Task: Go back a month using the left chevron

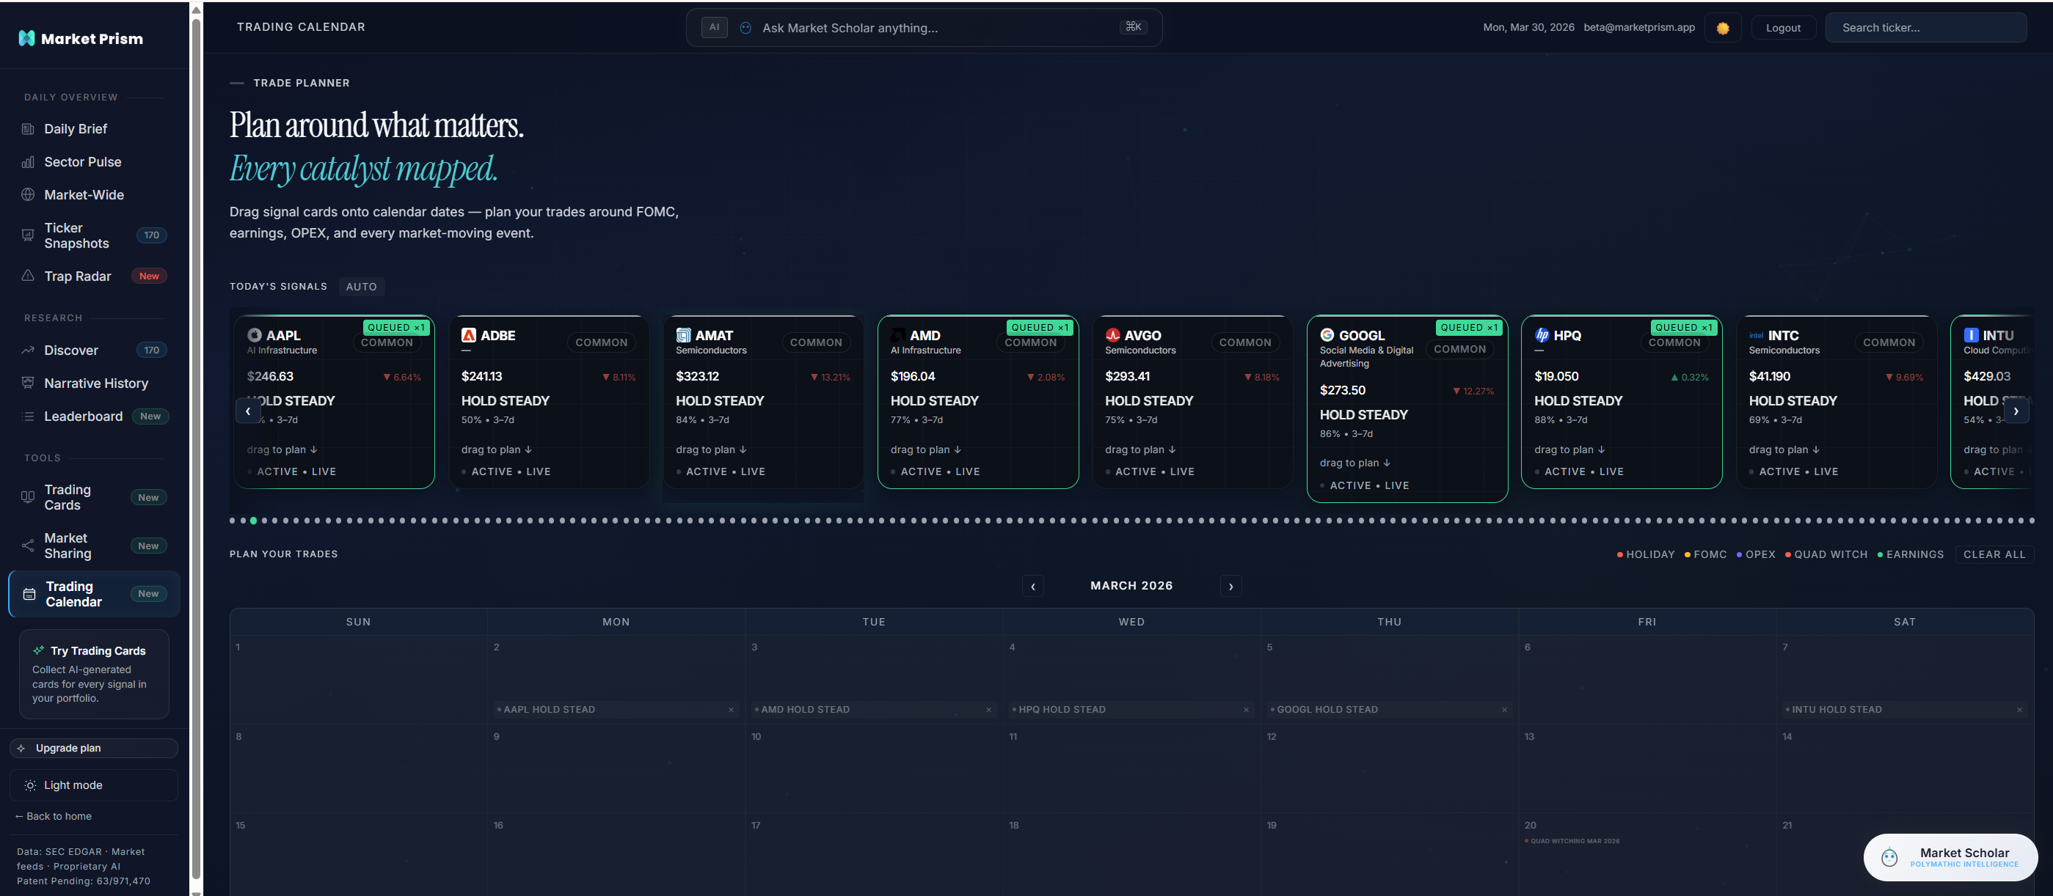Action: coord(1032,585)
